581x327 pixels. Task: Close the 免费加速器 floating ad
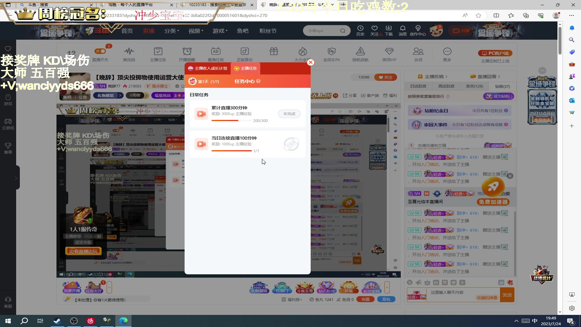[510, 176]
